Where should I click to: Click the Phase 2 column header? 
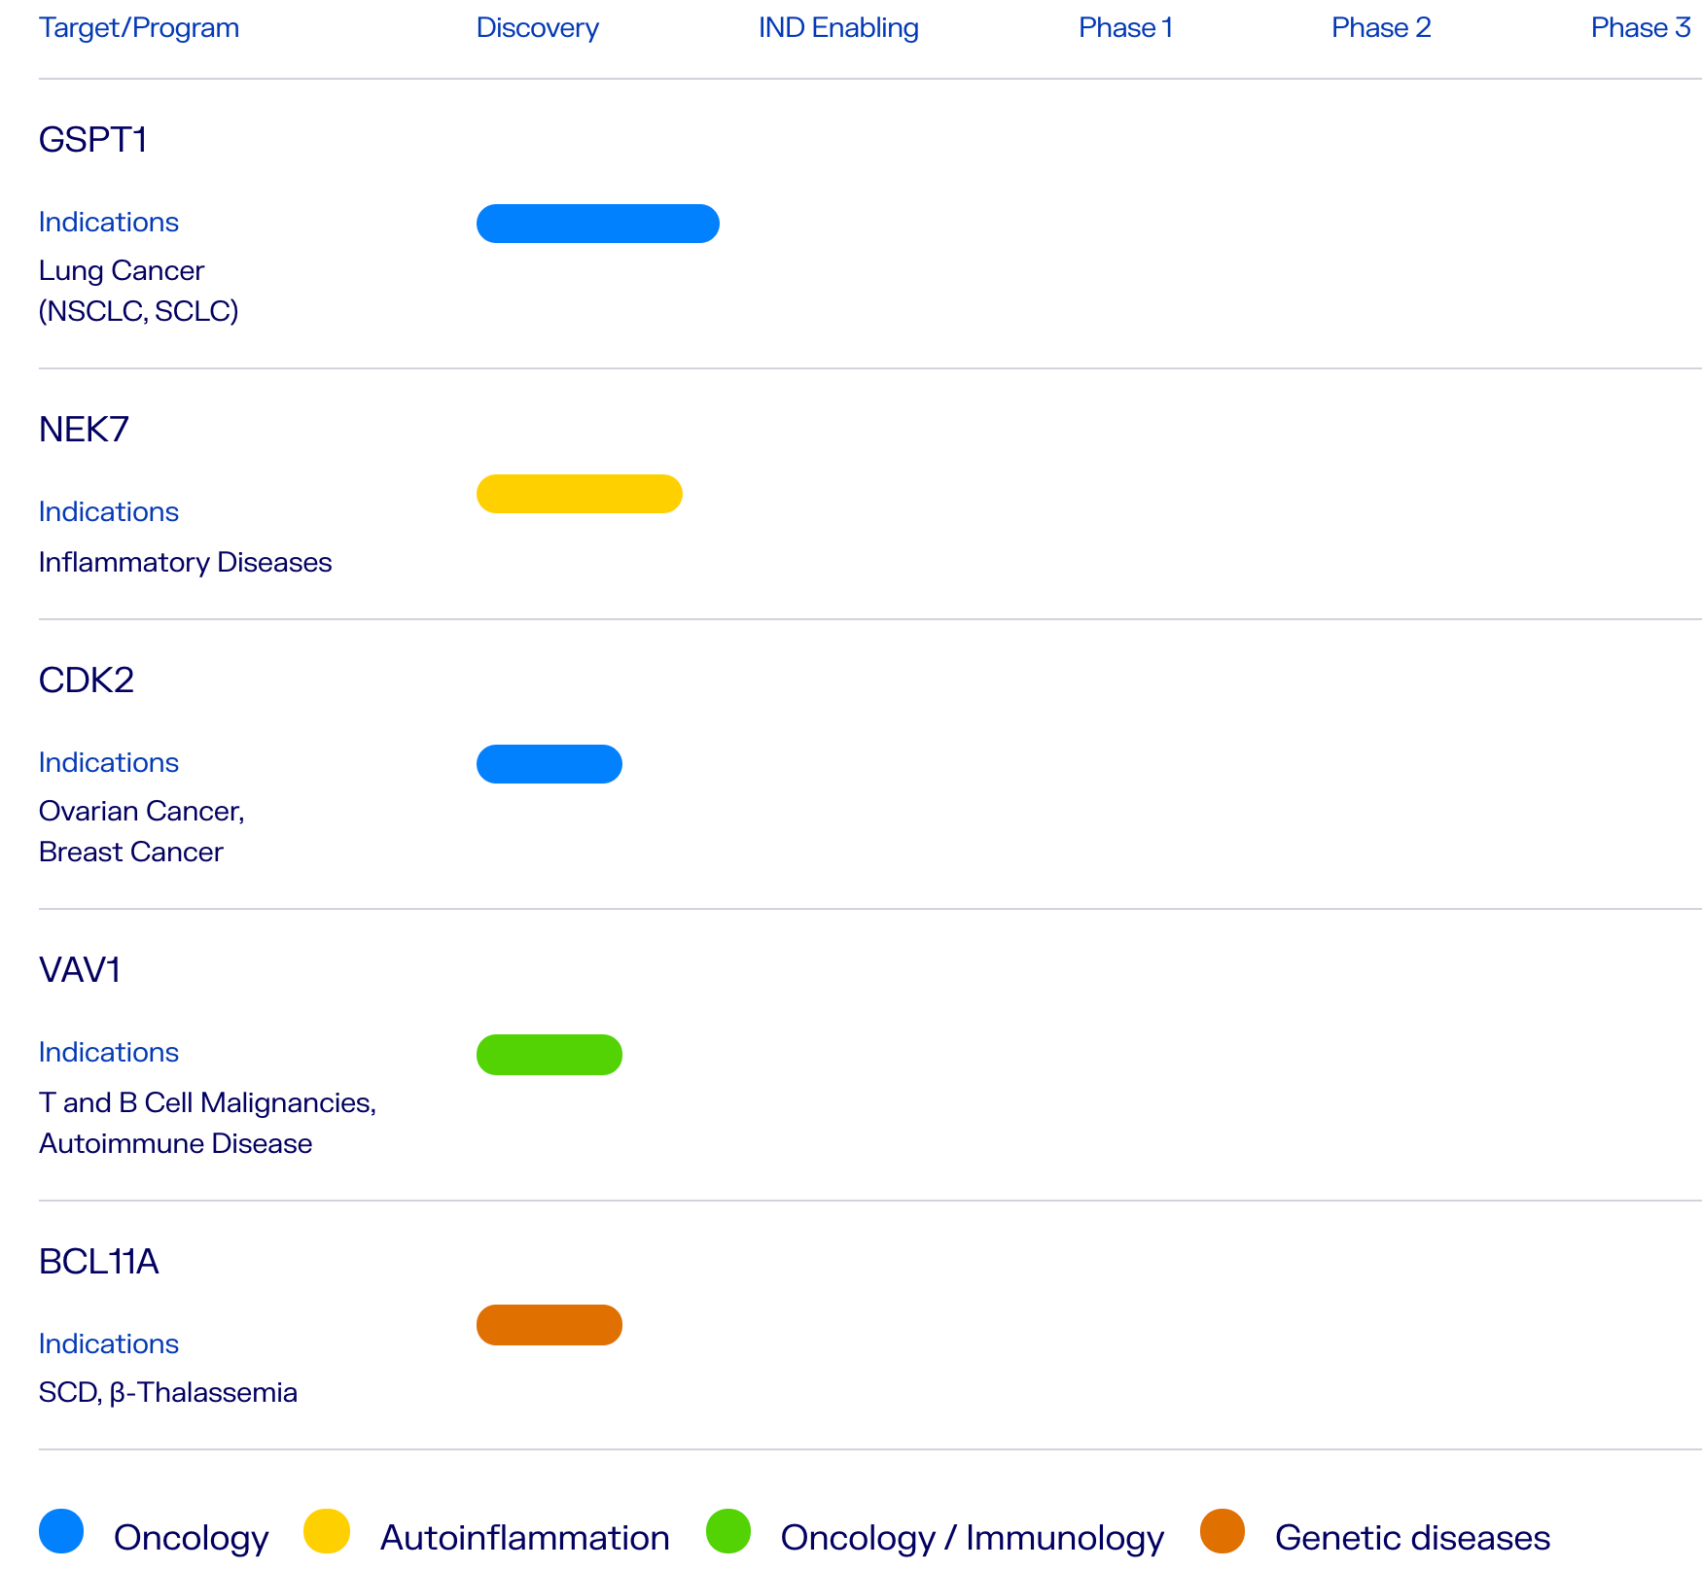pyautogui.click(x=1381, y=28)
